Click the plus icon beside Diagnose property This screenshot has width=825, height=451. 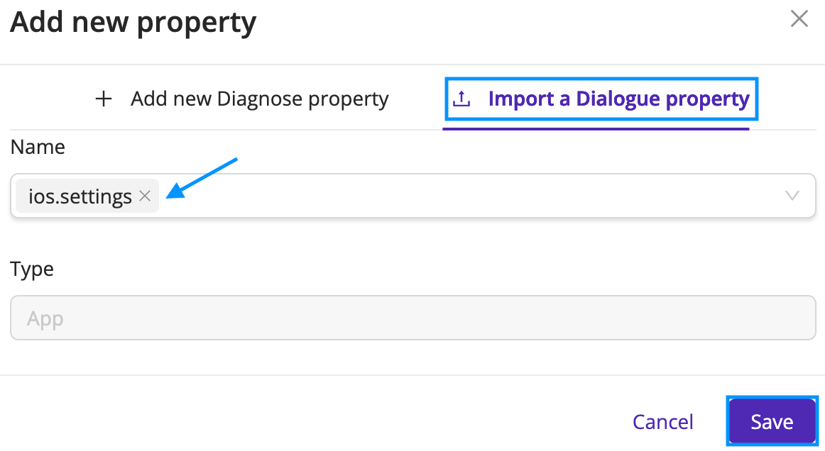(x=104, y=99)
